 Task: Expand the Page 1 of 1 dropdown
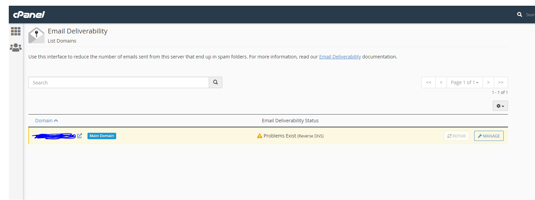point(464,82)
